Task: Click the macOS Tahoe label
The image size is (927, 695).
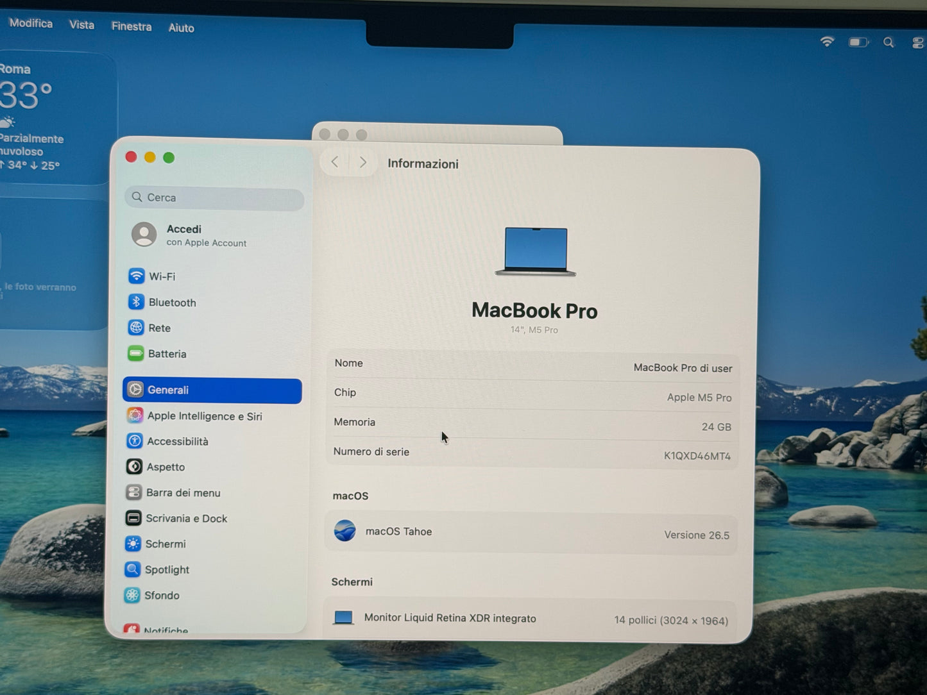Action: (398, 532)
